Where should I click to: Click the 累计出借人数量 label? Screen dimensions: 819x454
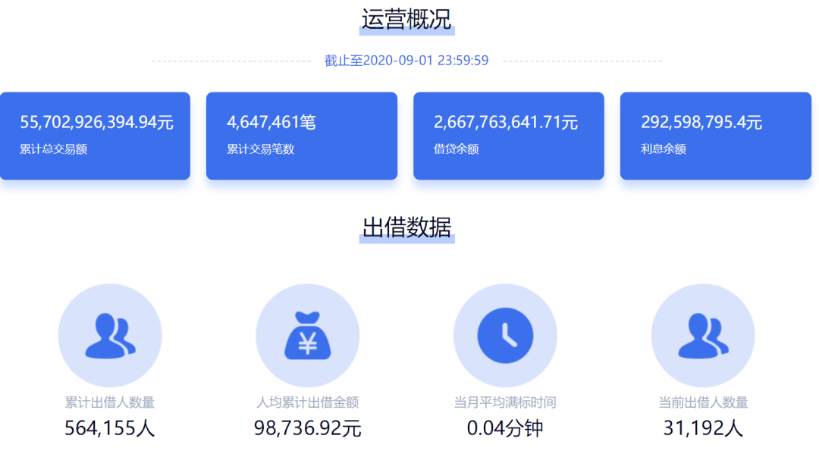click(x=110, y=402)
